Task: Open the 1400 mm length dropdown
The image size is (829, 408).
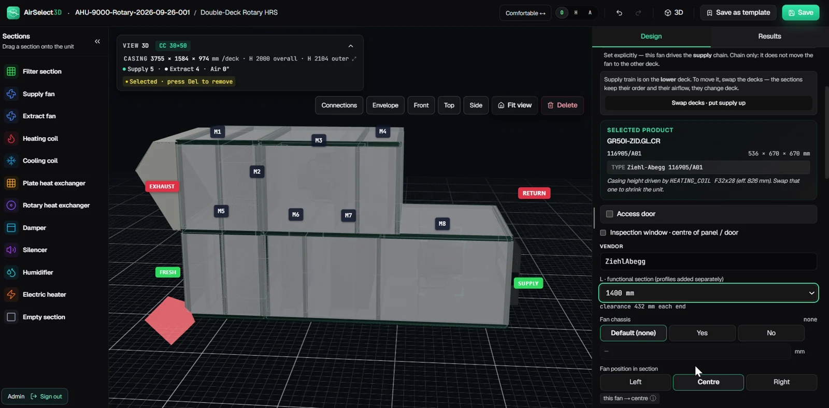Action: click(708, 293)
